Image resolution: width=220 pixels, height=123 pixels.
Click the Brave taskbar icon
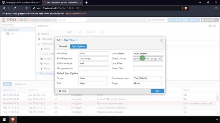pos(13,120)
